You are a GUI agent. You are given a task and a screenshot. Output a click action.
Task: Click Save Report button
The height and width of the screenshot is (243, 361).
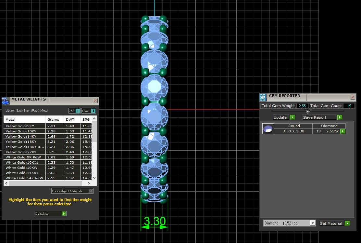coord(322,117)
